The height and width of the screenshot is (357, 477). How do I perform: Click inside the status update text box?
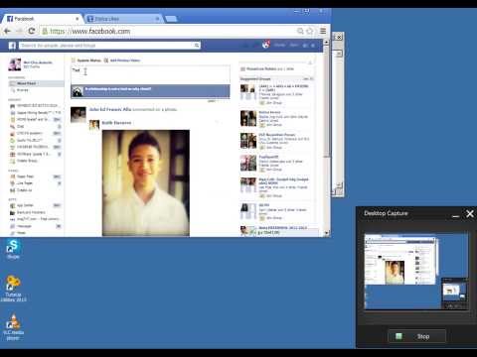point(150,74)
